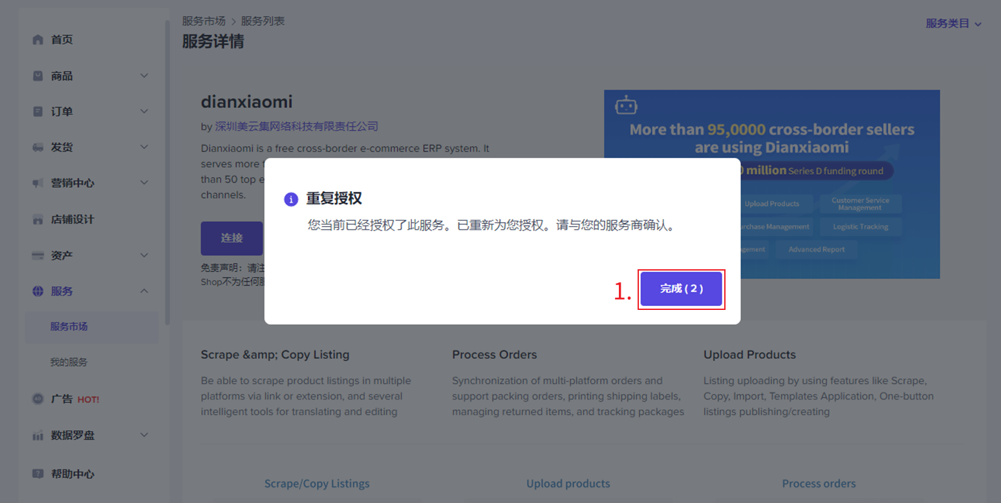Go to 服务市场 breadcrumb
Image resolution: width=1001 pixels, height=503 pixels.
pos(204,21)
